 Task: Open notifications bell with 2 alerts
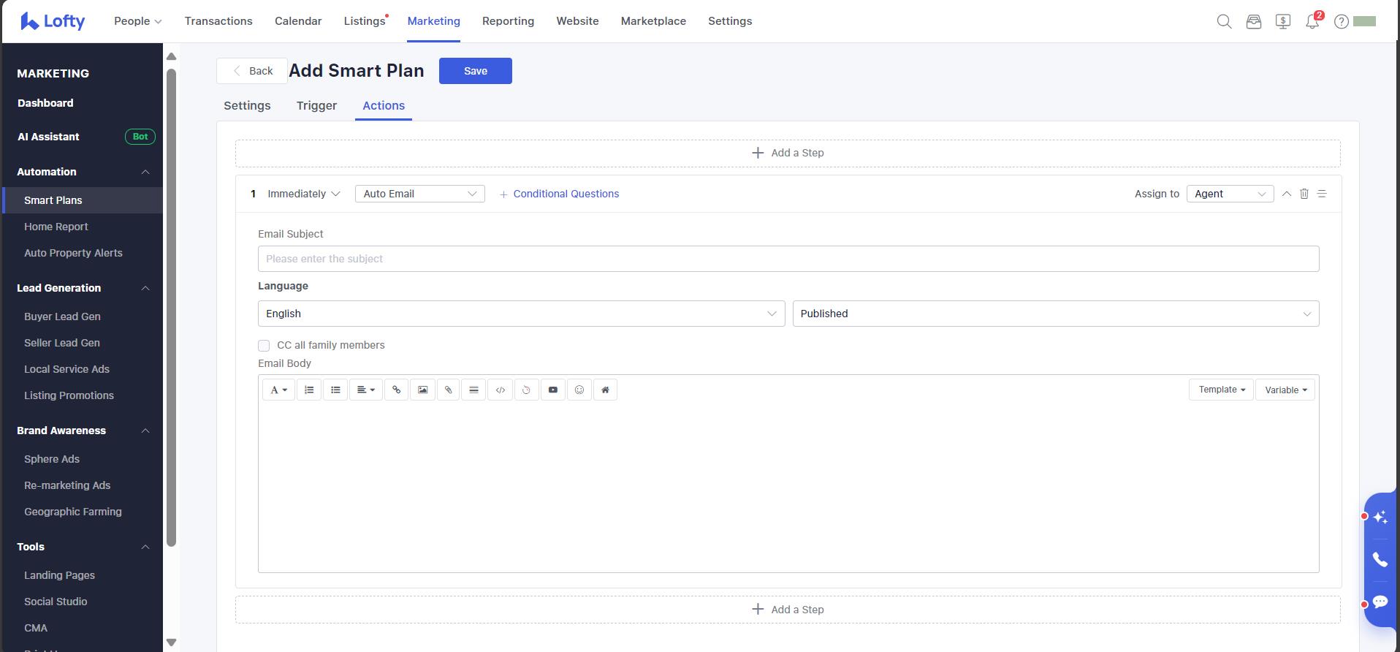[1313, 20]
